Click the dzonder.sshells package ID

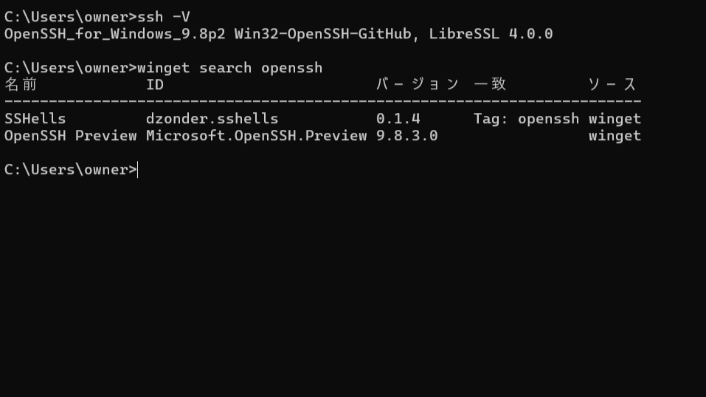(x=212, y=119)
